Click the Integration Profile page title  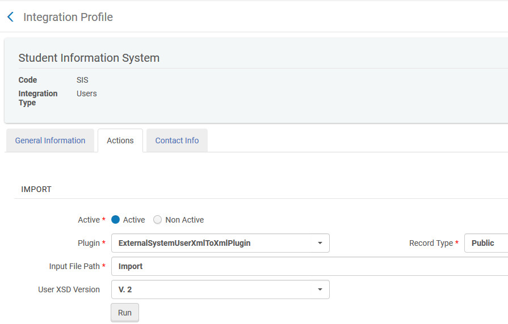(x=68, y=17)
